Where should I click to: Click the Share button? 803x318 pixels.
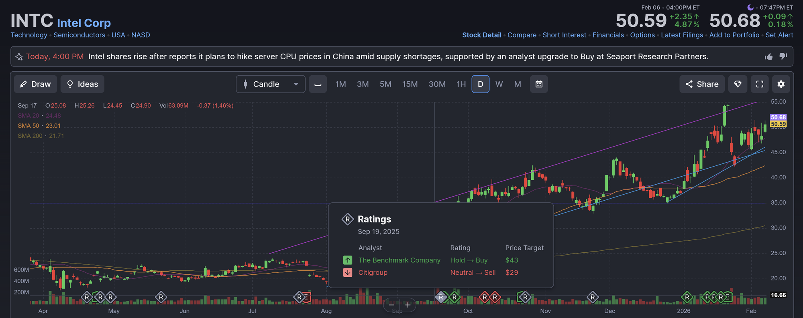[702, 84]
